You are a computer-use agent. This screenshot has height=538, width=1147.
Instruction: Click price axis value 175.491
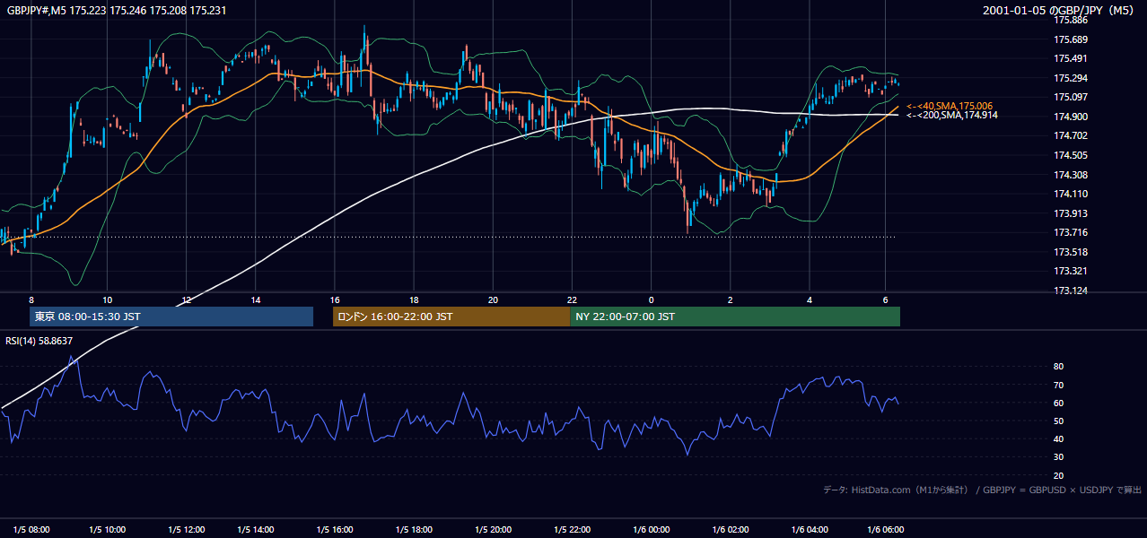(x=1071, y=59)
